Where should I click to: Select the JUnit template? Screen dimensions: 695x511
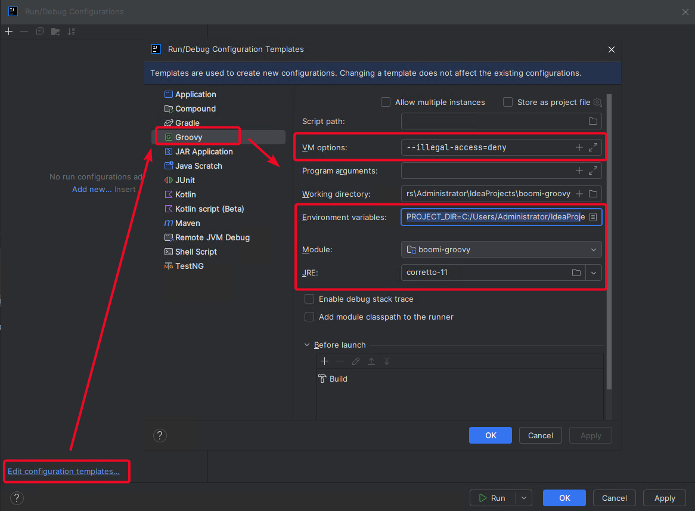[184, 180]
